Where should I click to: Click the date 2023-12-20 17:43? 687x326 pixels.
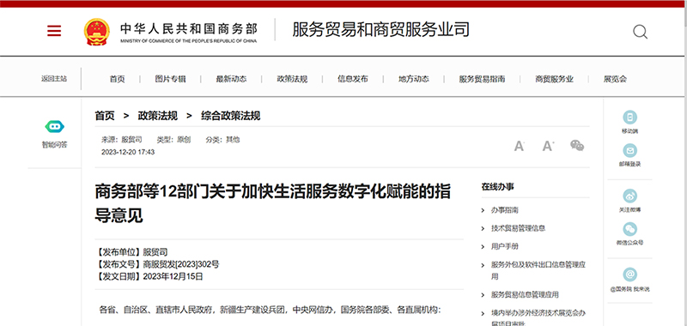(x=128, y=153)
